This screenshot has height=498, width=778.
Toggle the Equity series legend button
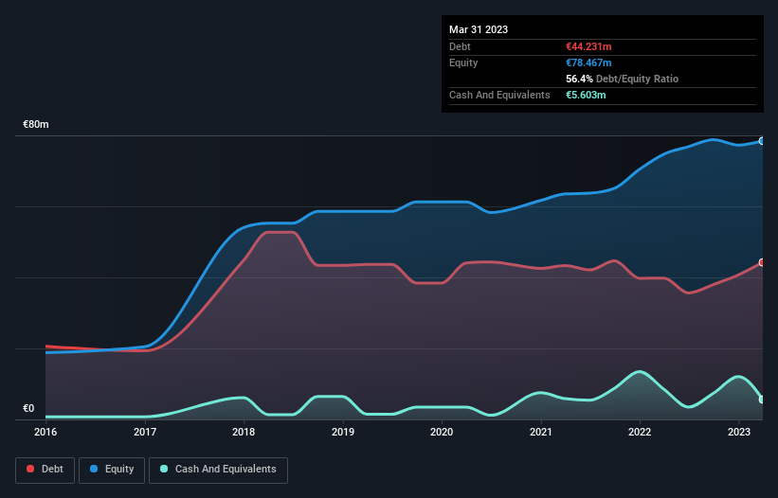(112, 470)
